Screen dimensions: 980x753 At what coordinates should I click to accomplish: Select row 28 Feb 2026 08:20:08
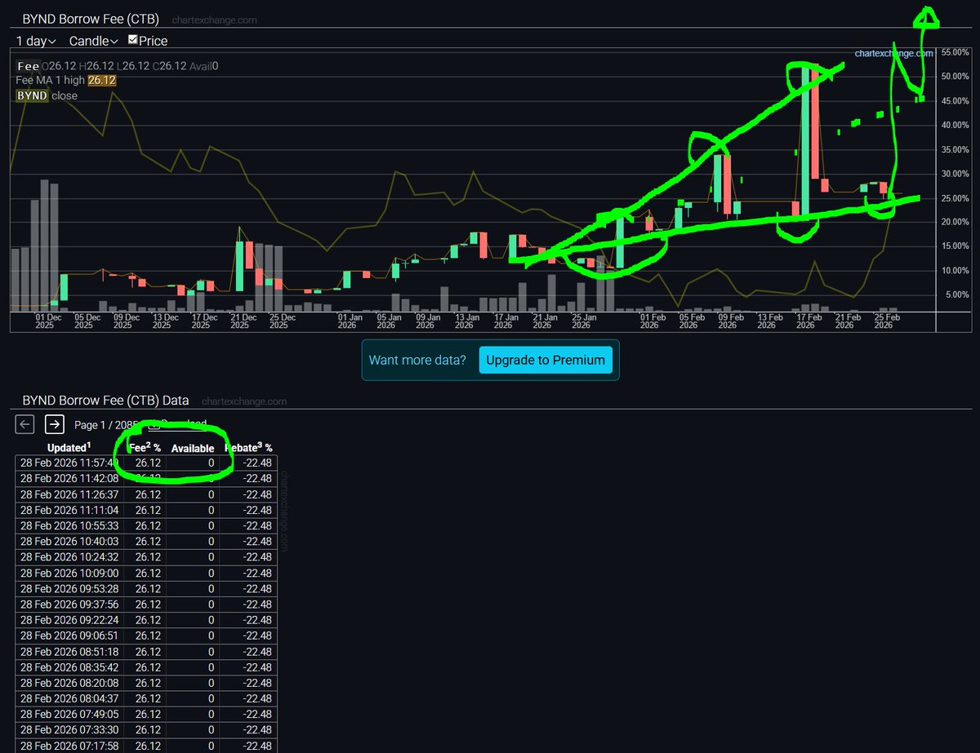(x=146, y=682)
